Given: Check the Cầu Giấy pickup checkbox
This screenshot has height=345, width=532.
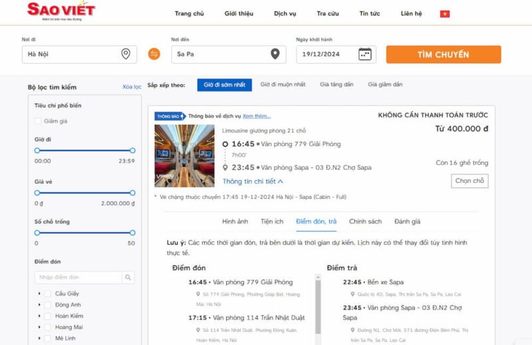Looking at the screenshot, I should click(47, 293).
